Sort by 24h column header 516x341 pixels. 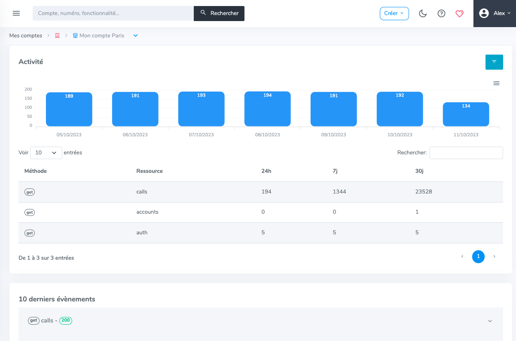266,171
